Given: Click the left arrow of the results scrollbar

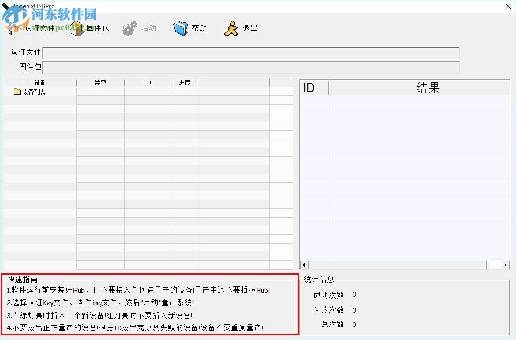Looking at the screenshot, I should 303,265.
